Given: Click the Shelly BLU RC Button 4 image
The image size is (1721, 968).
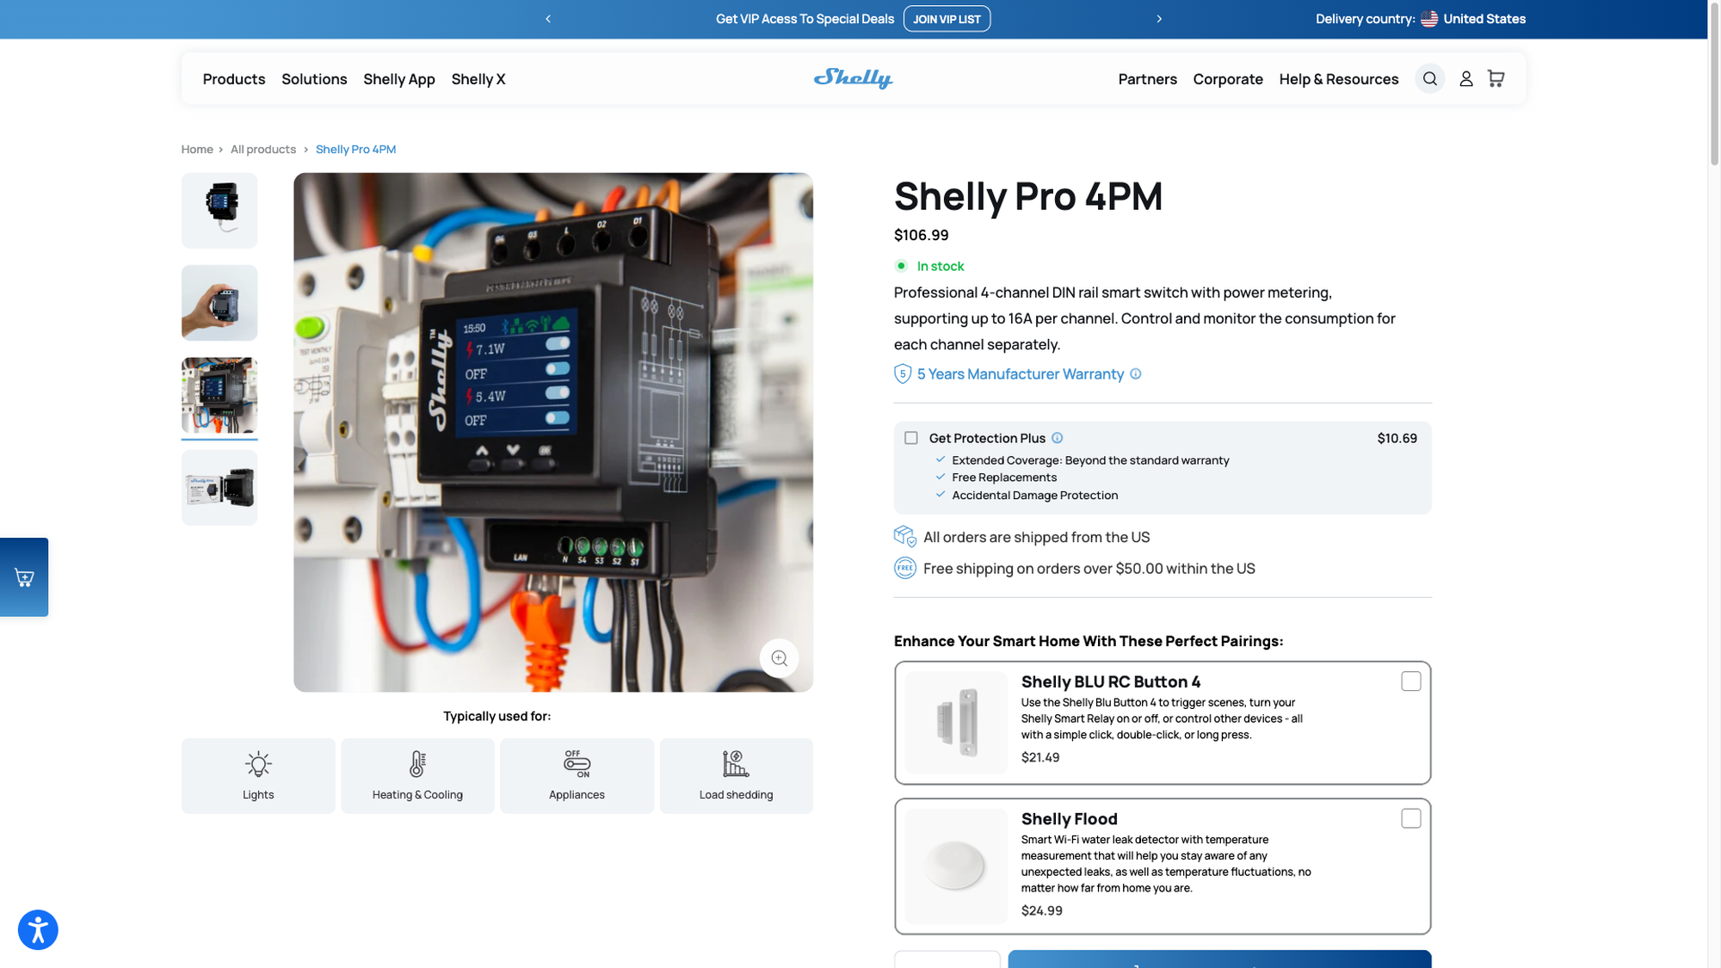Looking at the screenshot, I should (x=956, y=723).
